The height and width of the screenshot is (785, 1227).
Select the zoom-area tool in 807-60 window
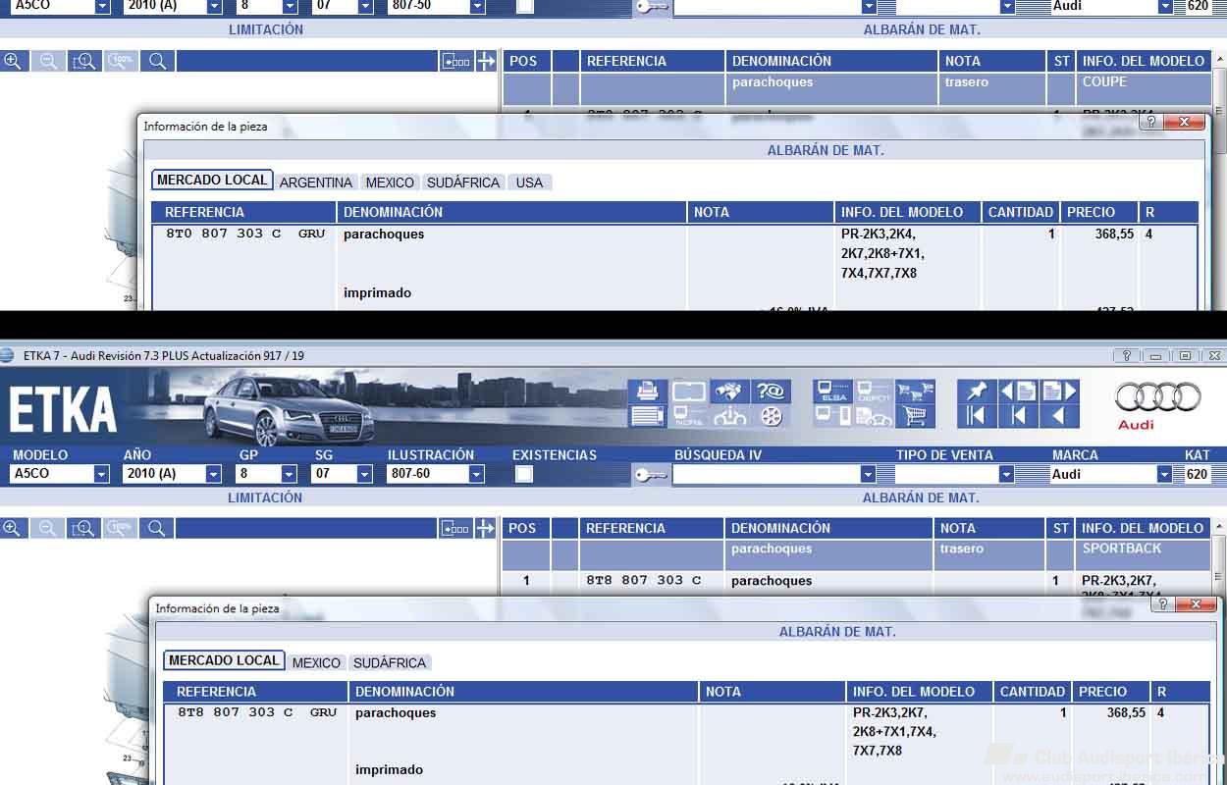(x=83, y=528)
